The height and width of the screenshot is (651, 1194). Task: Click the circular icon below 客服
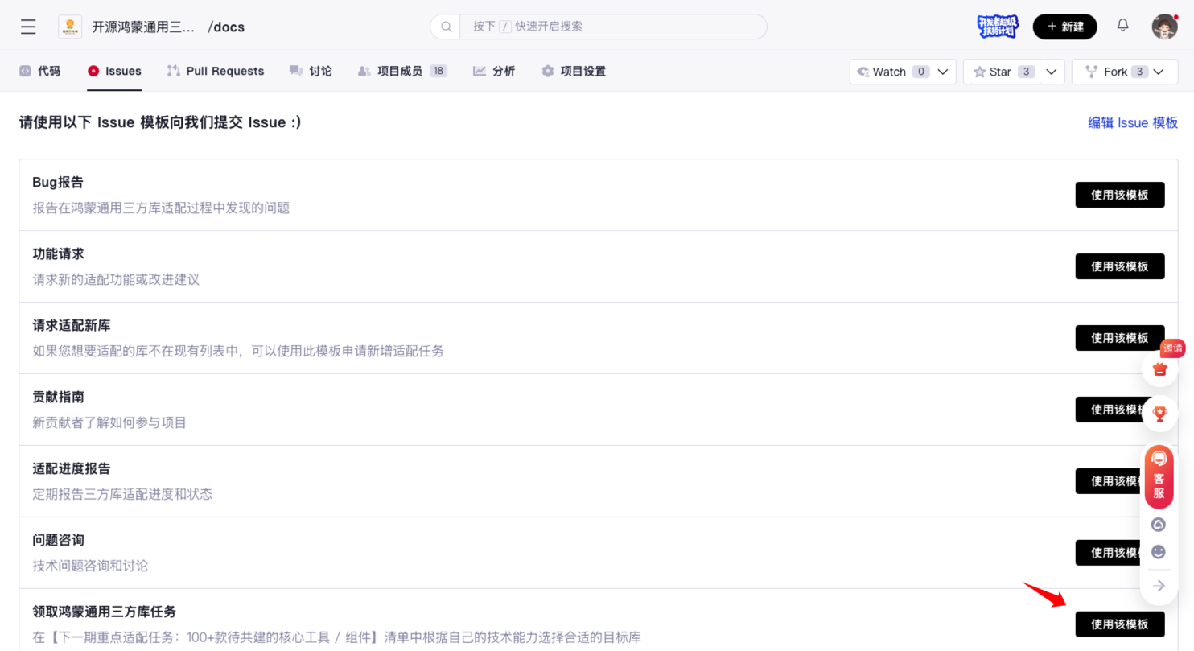[1159, 525]
